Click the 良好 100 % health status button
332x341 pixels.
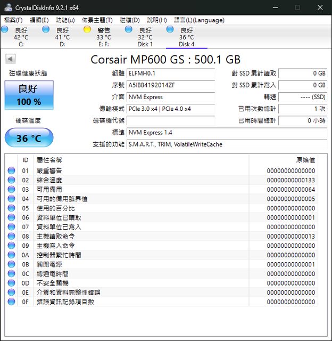click(29, 95)
